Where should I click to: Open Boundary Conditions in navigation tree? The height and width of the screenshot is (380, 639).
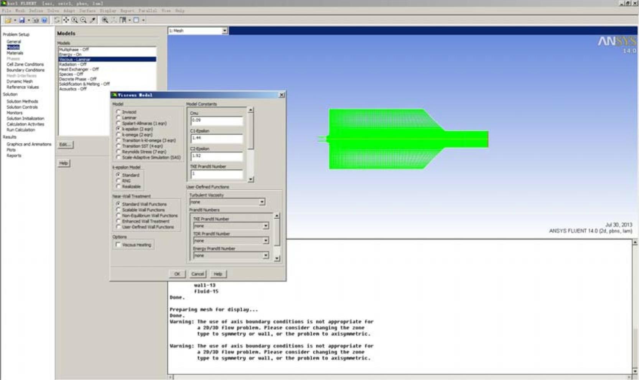(x=25, y=70)
